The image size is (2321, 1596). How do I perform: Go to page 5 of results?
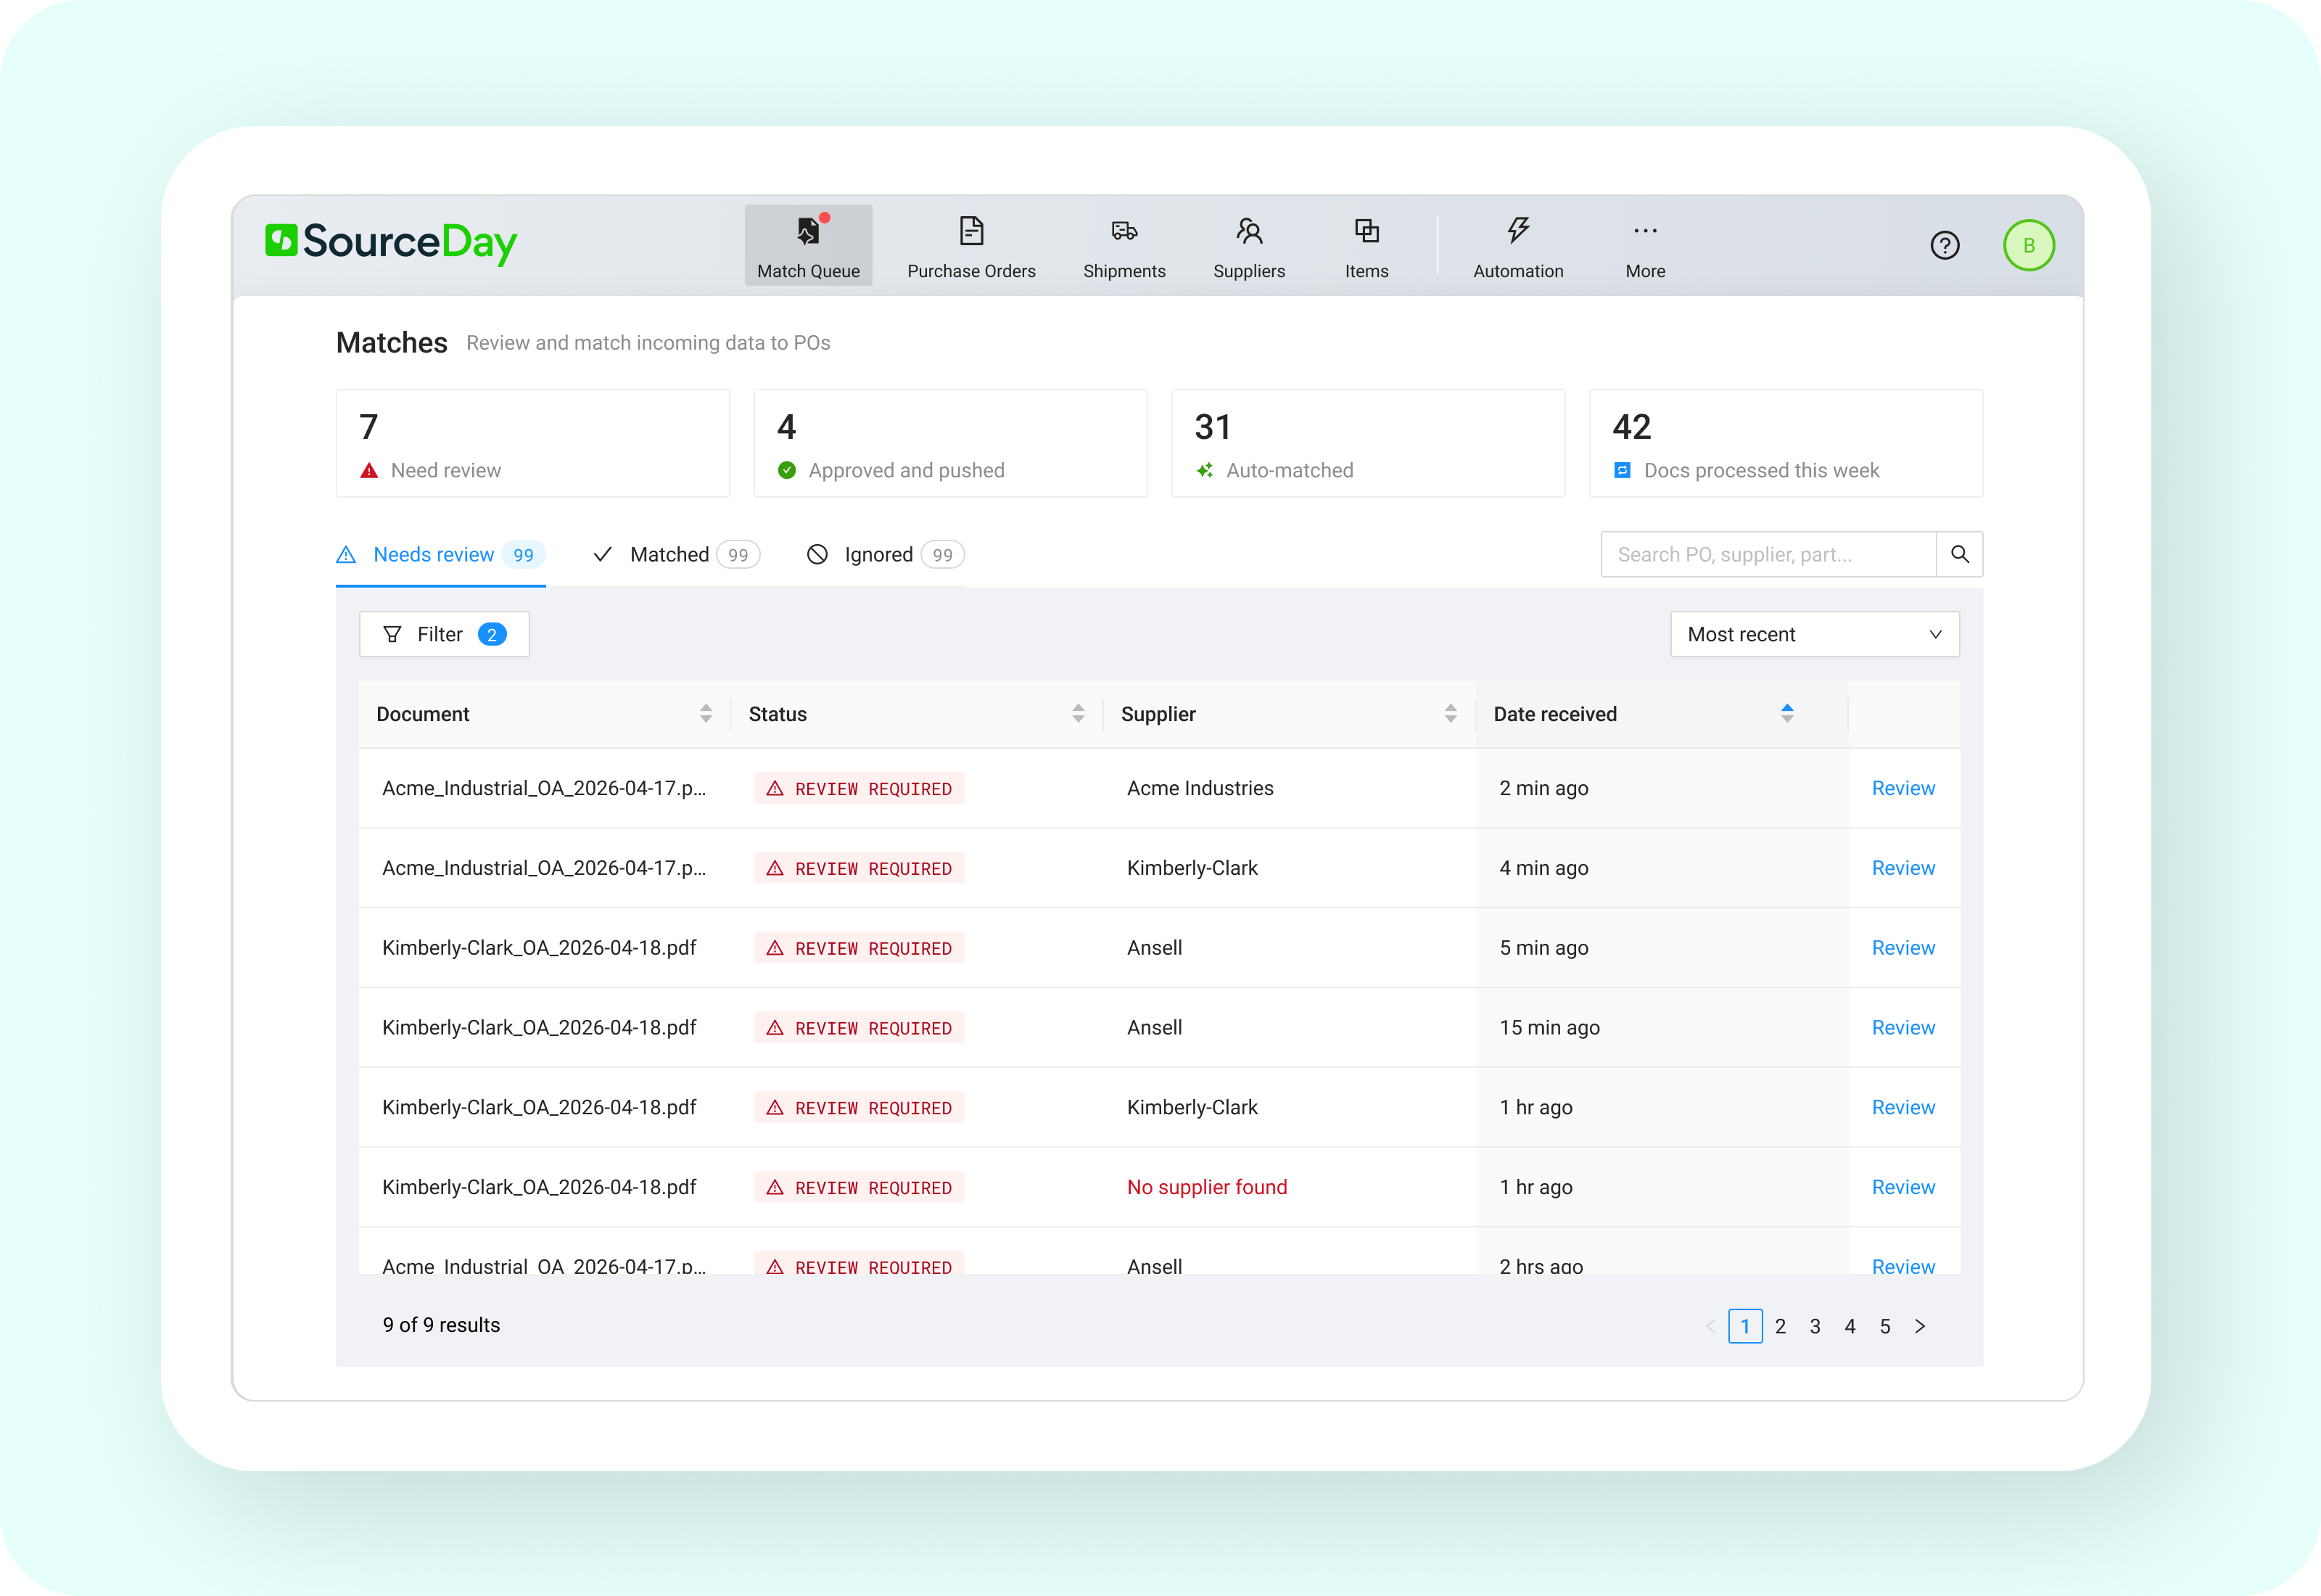tap(1885, 1326)
